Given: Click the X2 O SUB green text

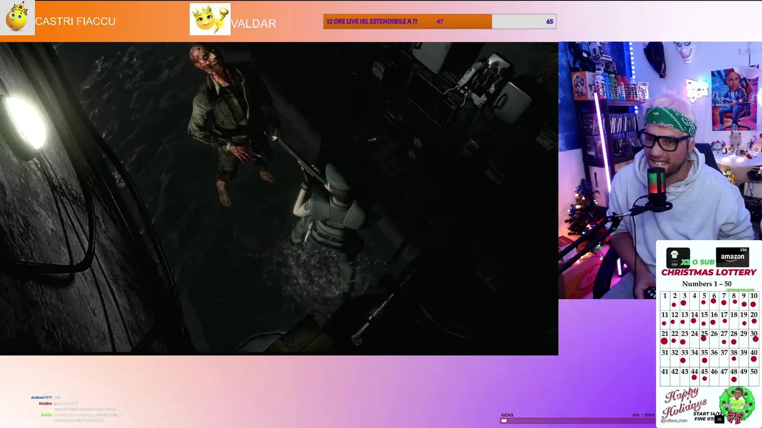Looking at the screenshot, I should coord(698,262).
